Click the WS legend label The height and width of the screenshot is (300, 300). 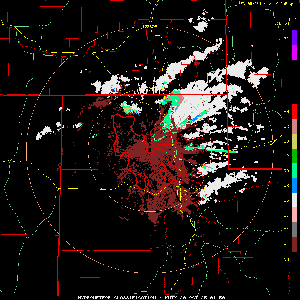tap(286, 186)
